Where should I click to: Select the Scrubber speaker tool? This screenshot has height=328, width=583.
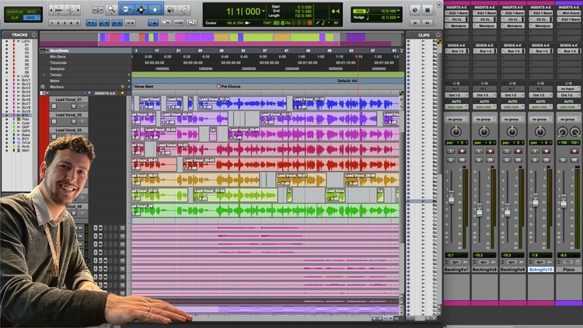[170, 9]
